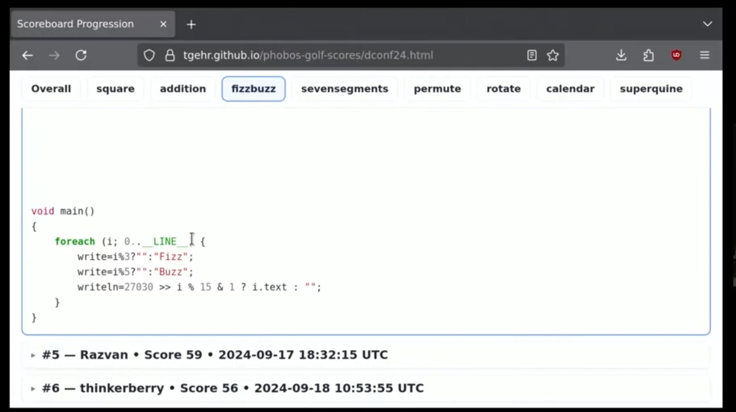
Task: Expand the list all tabs chevron
Action: (x=707, y=24)
